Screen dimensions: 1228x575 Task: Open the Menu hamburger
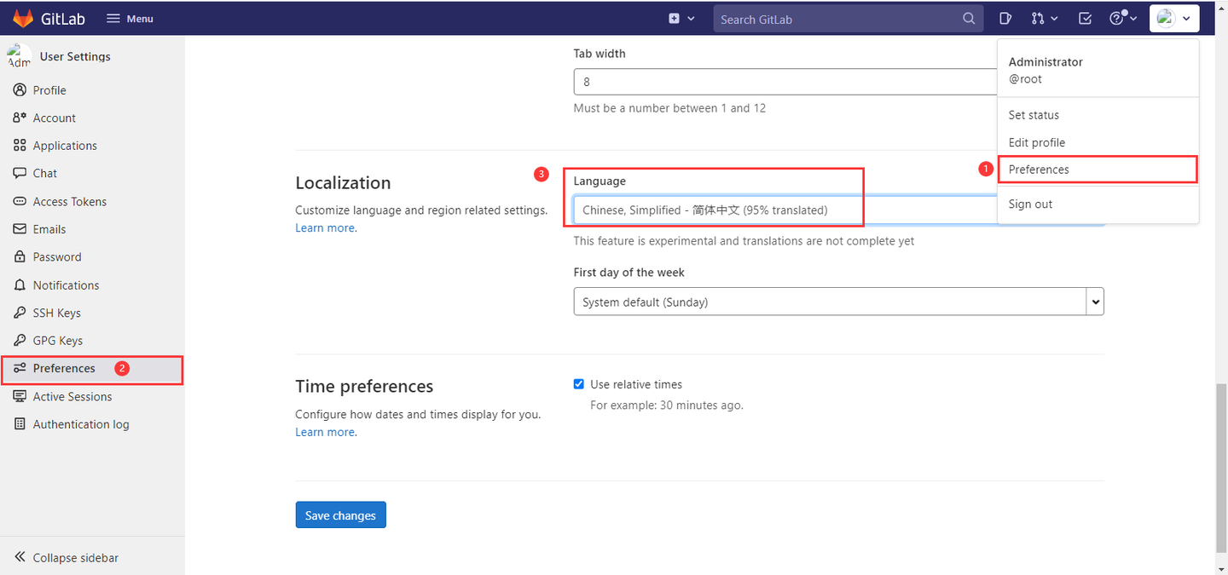[x=130, y=19]
